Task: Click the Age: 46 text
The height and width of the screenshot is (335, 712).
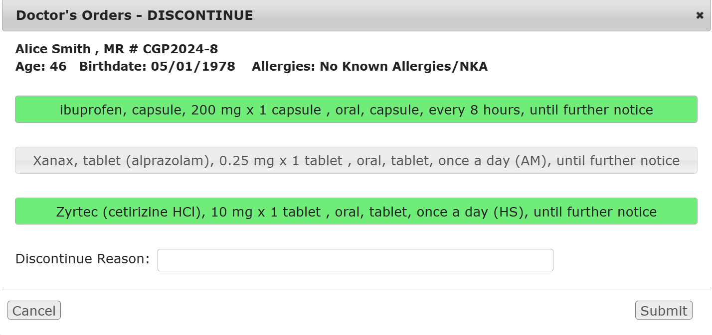Action: pyautogui.click(x=41, y=66)
